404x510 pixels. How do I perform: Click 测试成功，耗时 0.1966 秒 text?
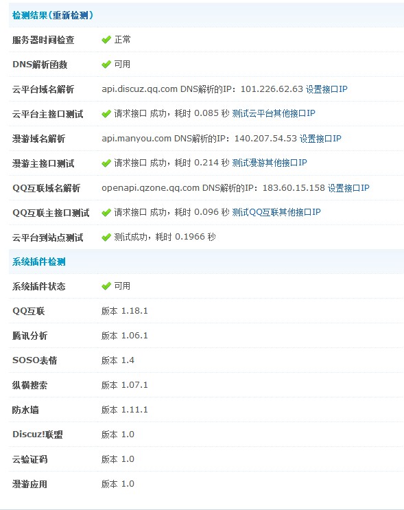[x=165, y=237]
